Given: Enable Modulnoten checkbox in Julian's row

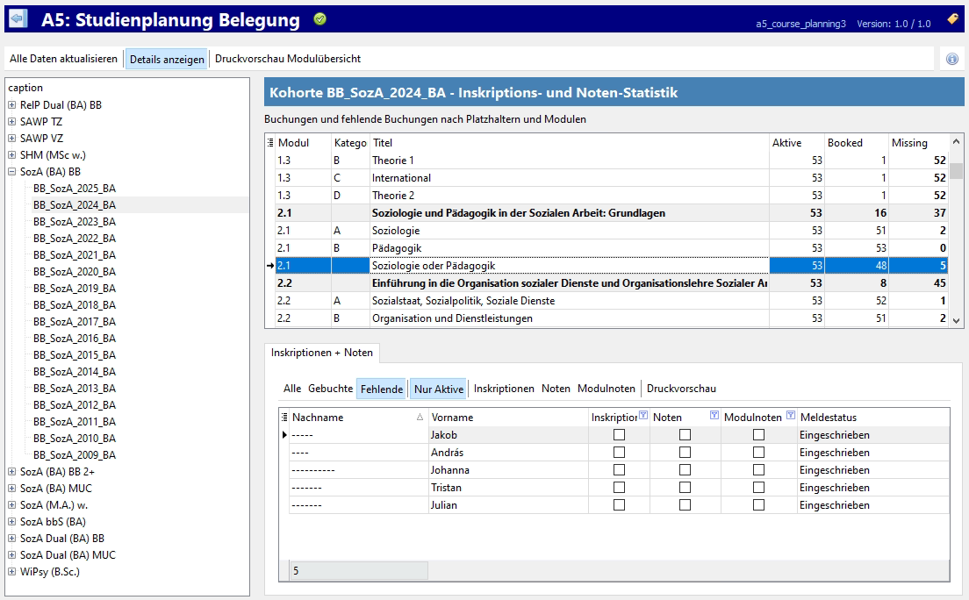Looking at the screenshot, I should 758,505.
